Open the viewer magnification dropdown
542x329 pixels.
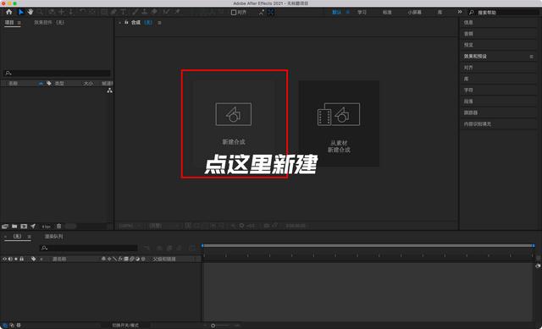[x=130, y=226]
